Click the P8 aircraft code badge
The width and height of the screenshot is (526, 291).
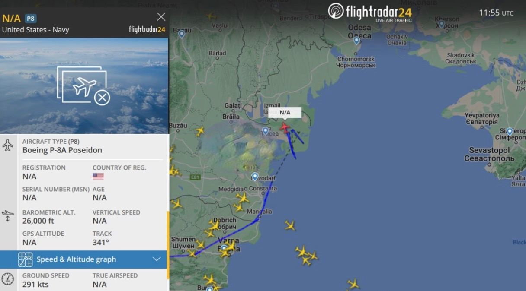point(30,19)
